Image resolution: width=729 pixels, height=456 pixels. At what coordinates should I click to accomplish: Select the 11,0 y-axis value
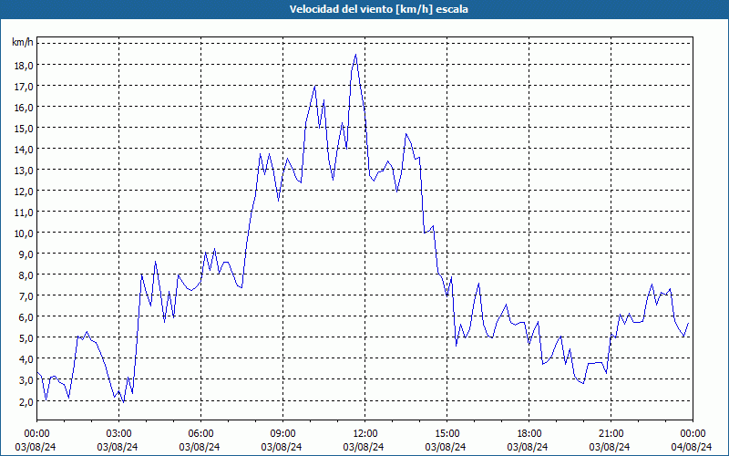24,212
